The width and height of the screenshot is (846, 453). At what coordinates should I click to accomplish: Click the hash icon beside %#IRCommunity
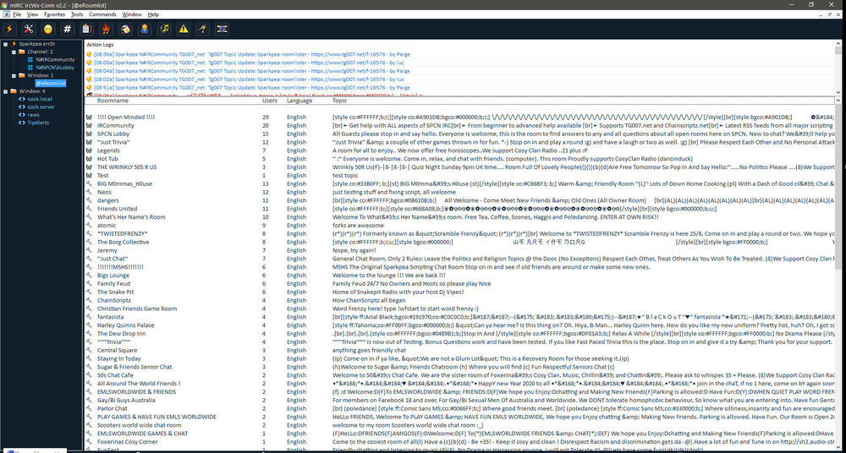click(x=30, y=60)
